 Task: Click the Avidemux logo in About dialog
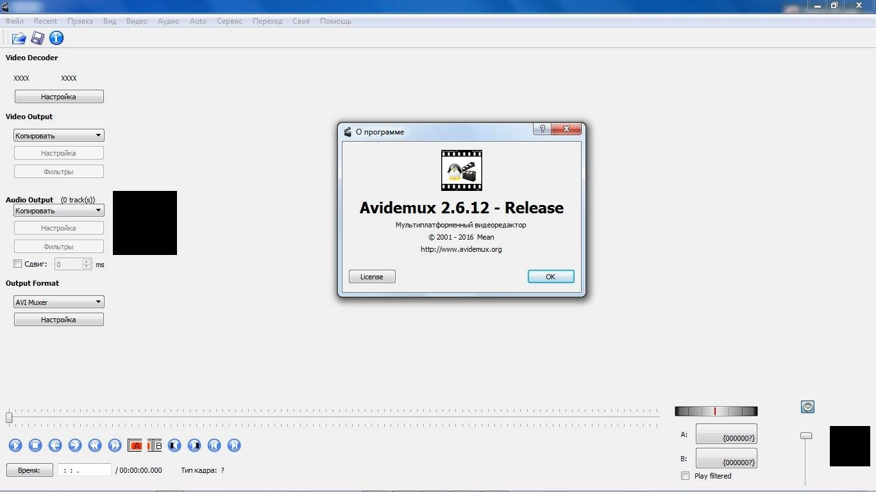point(462,170)
